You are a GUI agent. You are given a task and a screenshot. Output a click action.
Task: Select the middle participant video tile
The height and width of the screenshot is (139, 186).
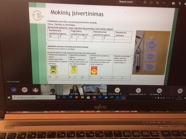pos(74,90)
